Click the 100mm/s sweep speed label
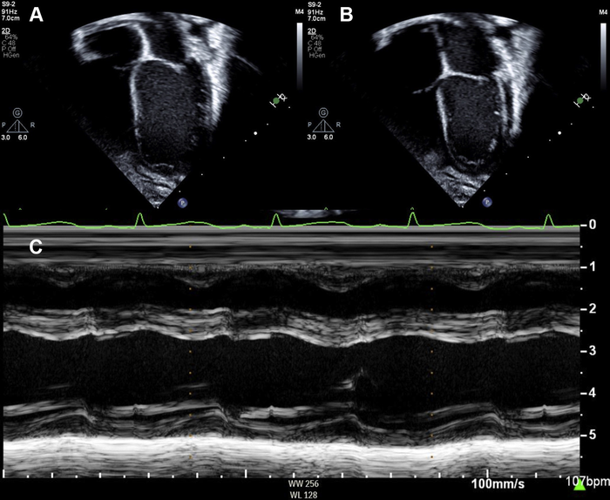 pos(496,482)
